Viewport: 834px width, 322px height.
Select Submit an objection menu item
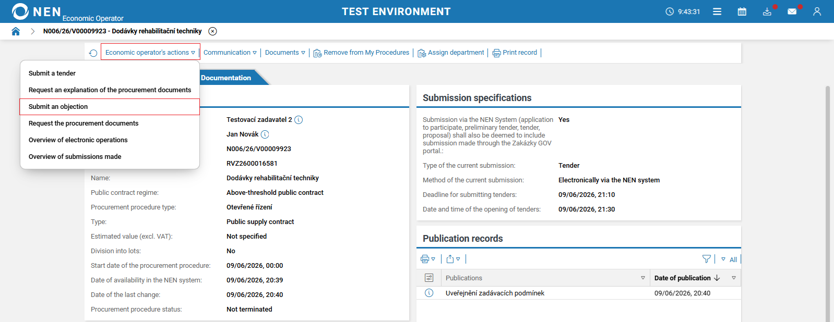point(110,107)
